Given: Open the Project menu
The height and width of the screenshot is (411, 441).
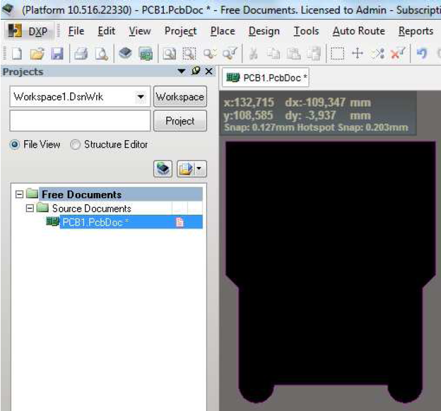Looking at the screenshot, I should pyautogui.click(x=180, y=31).
